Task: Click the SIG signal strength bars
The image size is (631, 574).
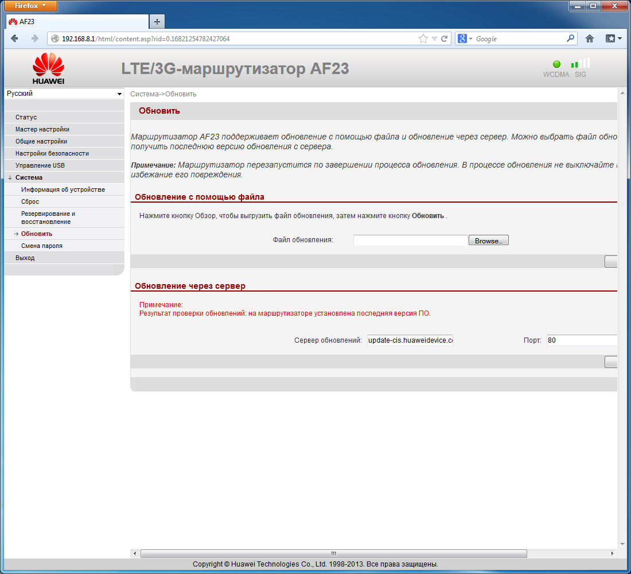Action: (x=581, y=63)
